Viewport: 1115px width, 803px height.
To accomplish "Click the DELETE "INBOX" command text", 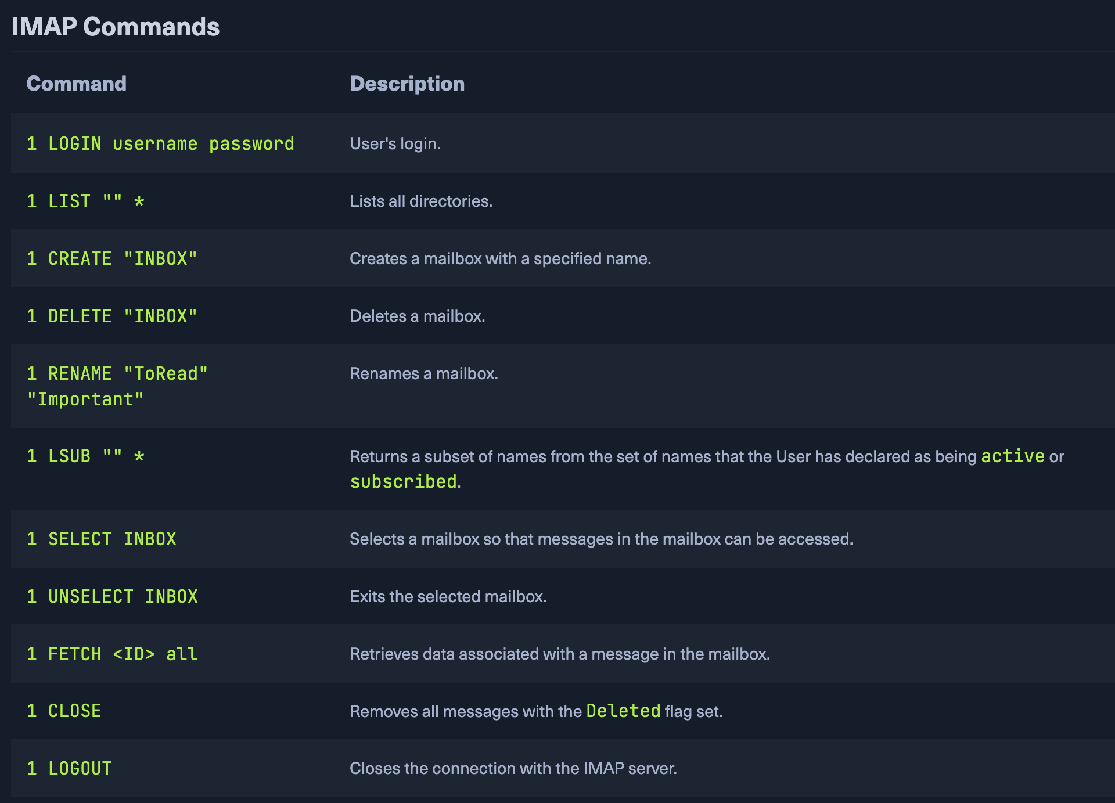I will [x=112, y=316].
